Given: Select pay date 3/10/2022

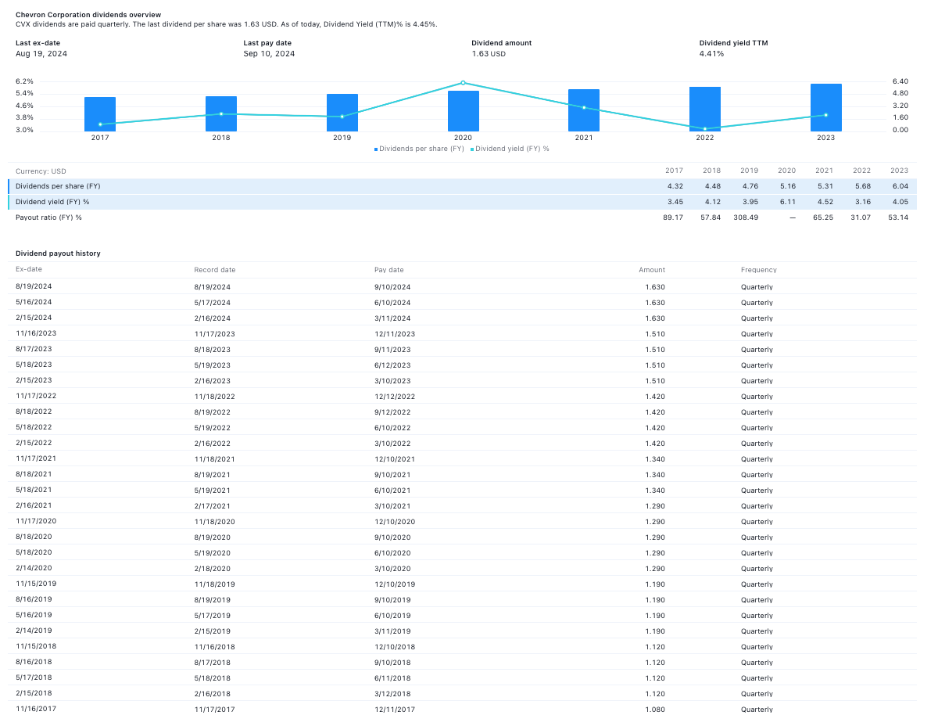Looking at the screenshot, I should coord(392,444).
